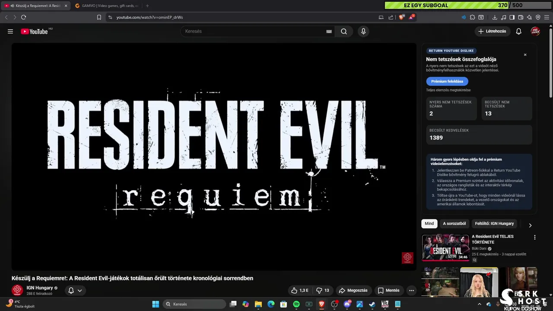Click the IGN watermark on the video
Viewport: 553px width, 311px height.
click(407, 258)
